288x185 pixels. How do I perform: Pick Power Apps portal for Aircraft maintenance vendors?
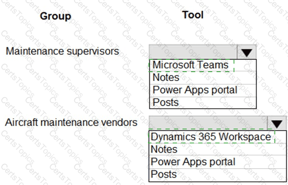pyautogui.click(x=193, y=162)
